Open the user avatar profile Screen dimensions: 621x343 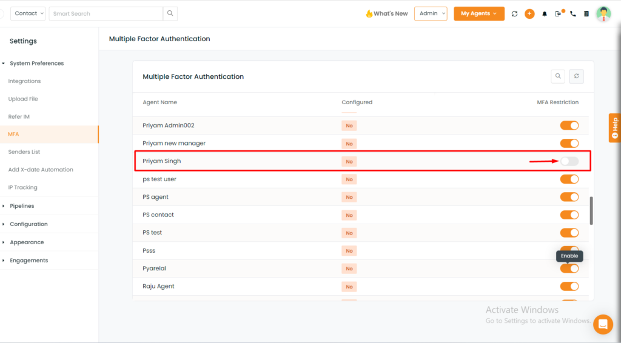point(603,14)
